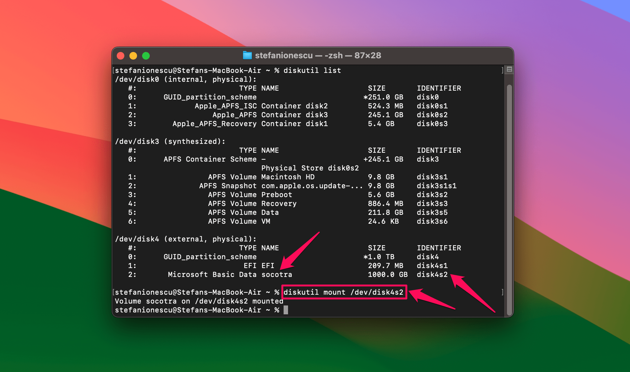Screen dimensions: 630x372
Task: Click the split pane icon at top right
Action: coord(509,69)
